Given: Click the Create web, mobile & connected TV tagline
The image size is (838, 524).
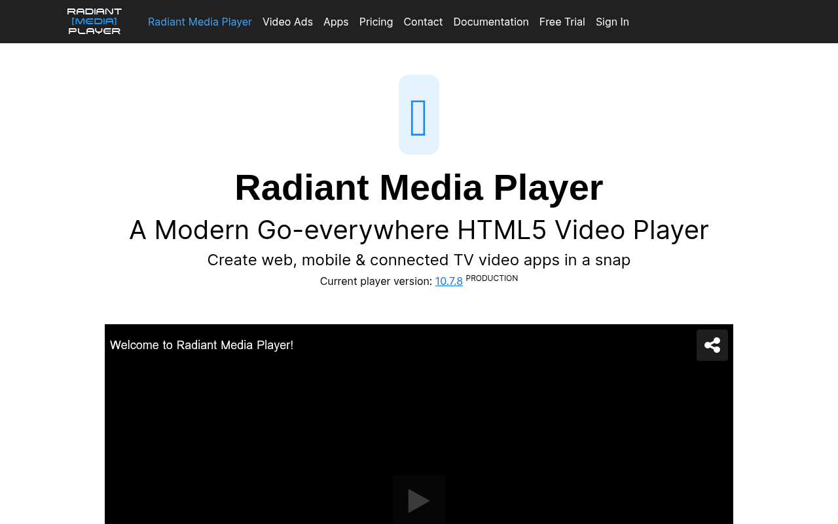Looking at the screenshot, I should click(x=419, y=260).
